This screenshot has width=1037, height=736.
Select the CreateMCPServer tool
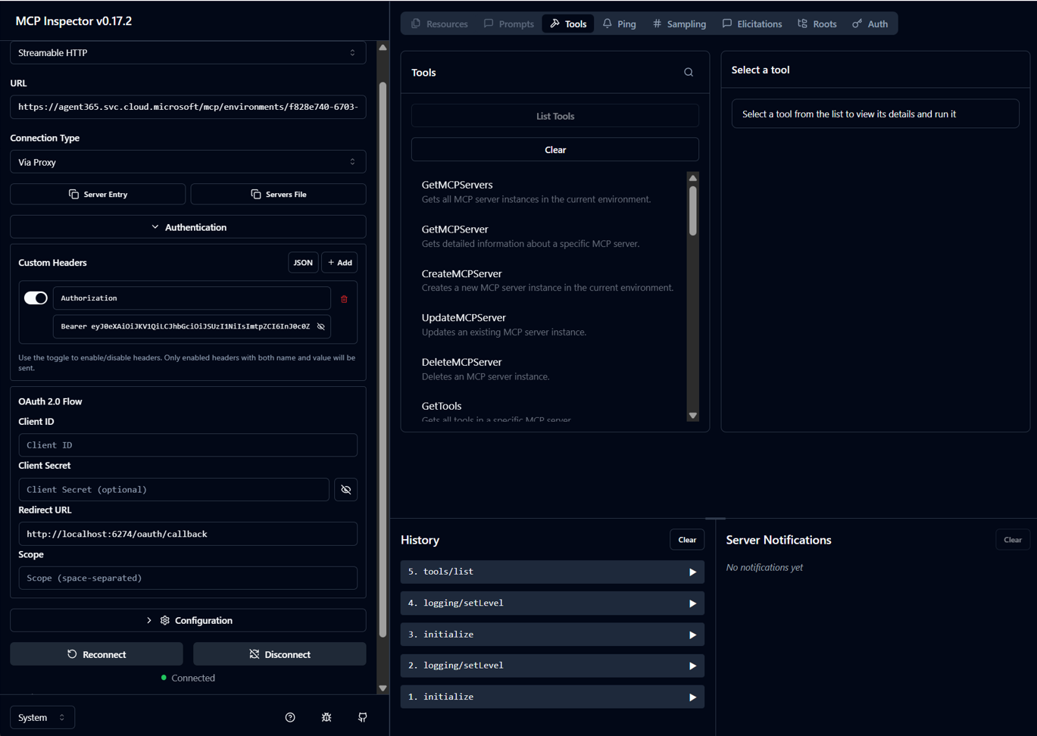(461, 274)
